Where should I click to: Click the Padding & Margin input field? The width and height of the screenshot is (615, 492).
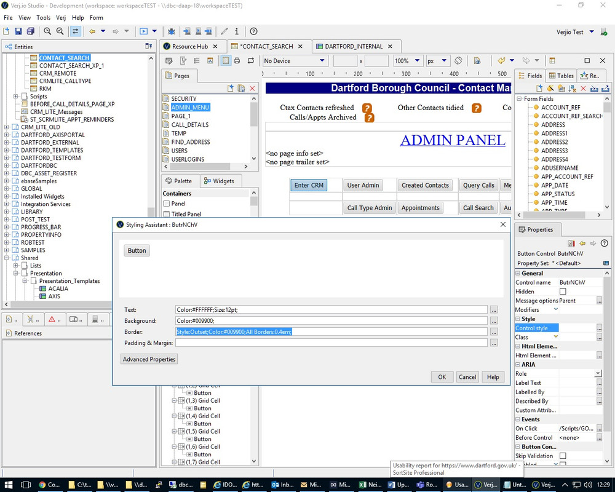tap(331, 343)
